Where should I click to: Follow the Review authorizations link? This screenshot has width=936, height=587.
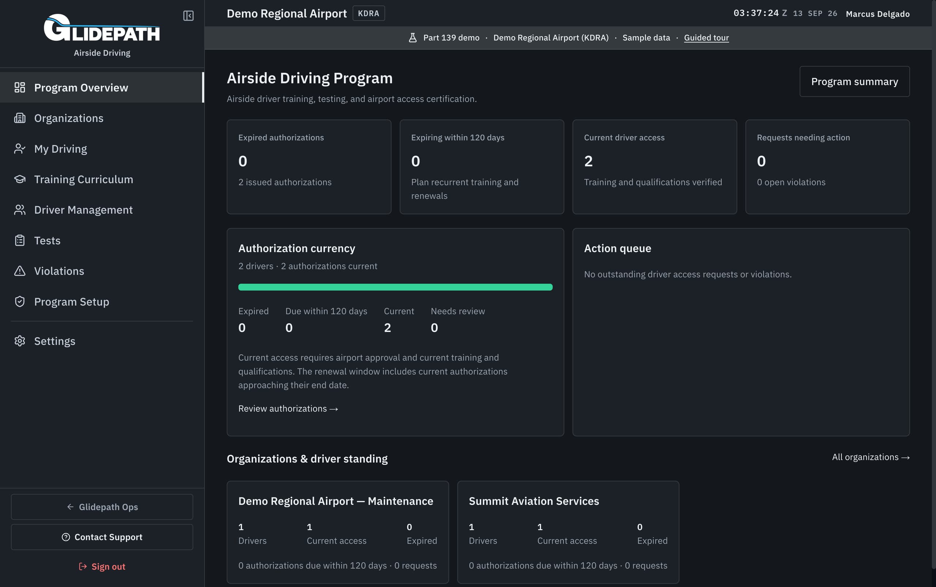click(x=288, y=408)
